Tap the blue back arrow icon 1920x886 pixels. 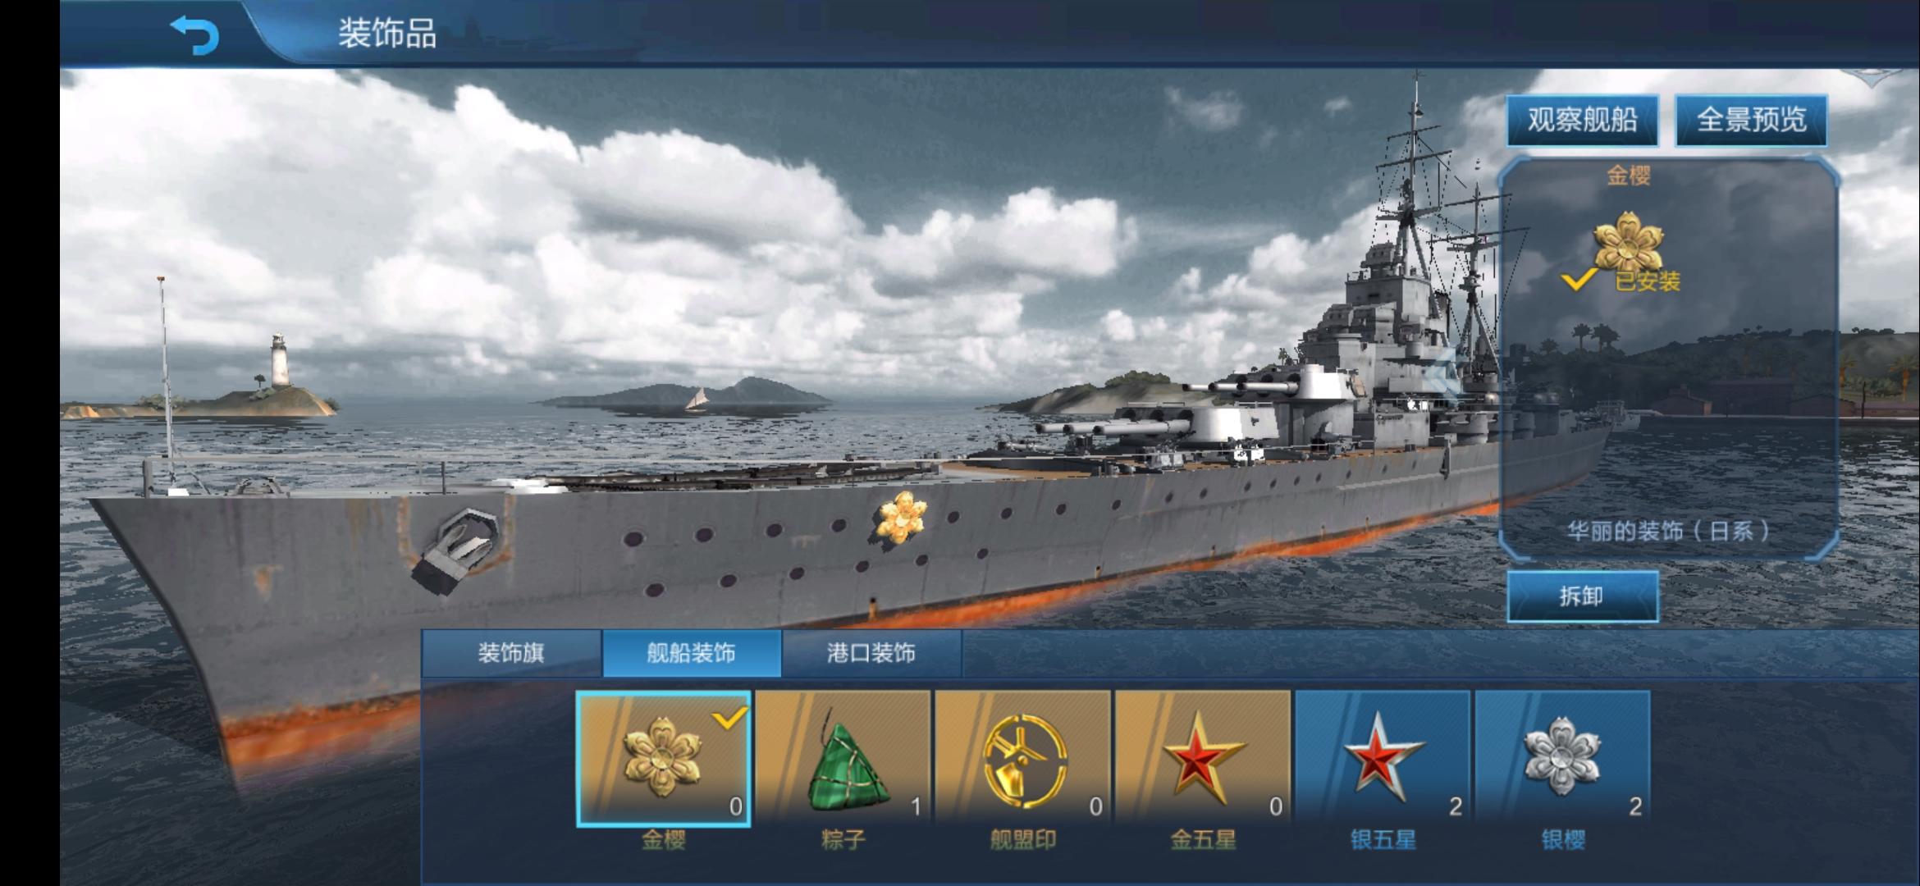(x=194, y=34)
